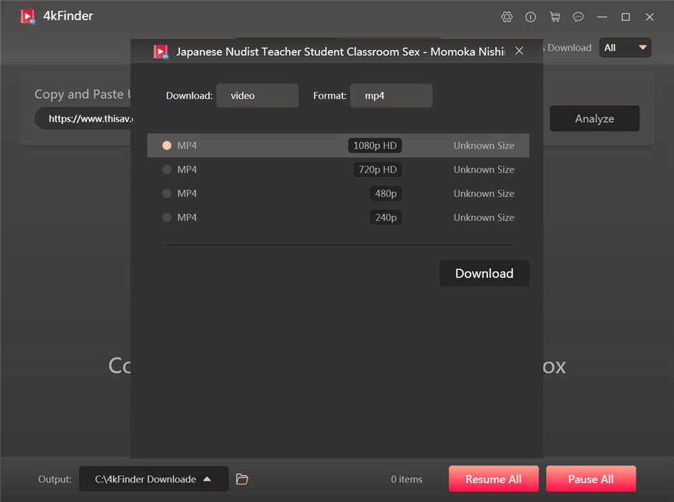Click the Resume All button
Screen dimensions: 674x502
click(x=493, y=479)
